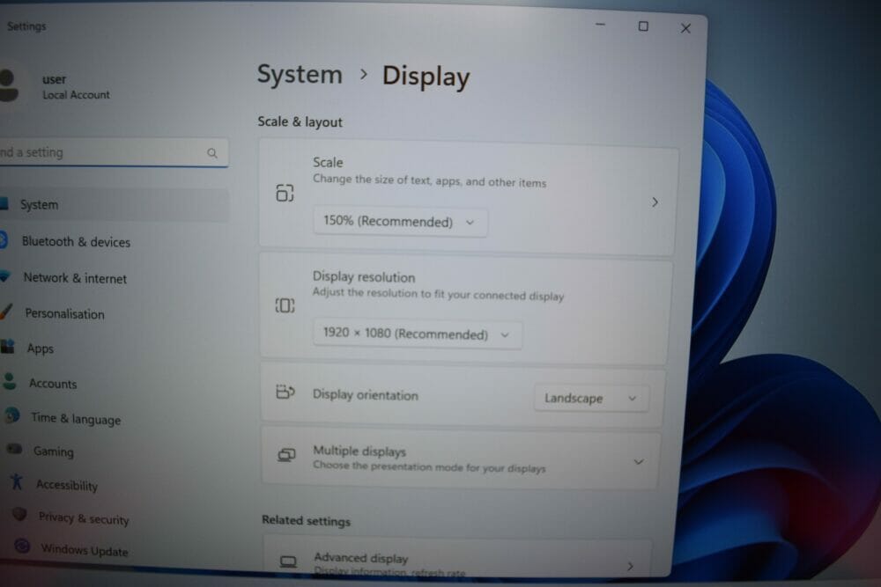
Task: Click the Accessibility figure icon
Action: (16, 481)
